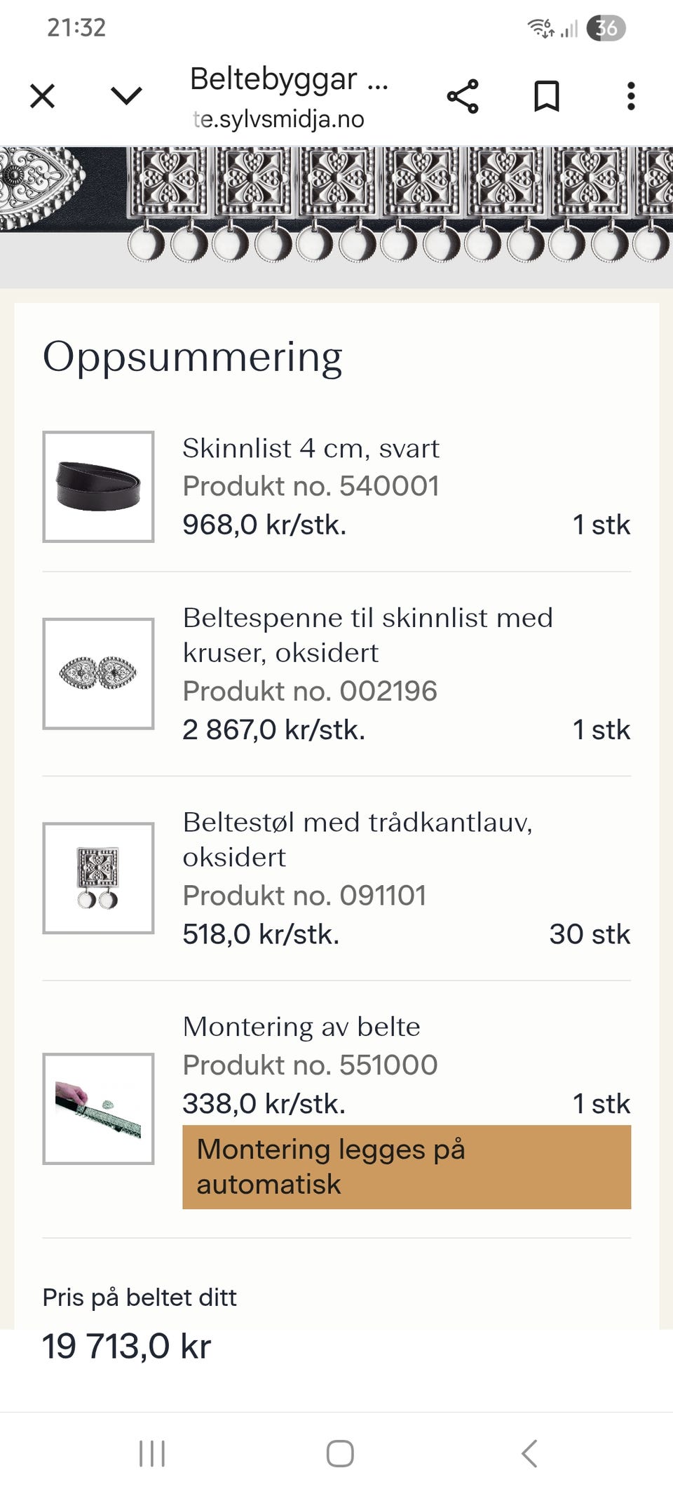Expand the down chevron beside the close icon
Viewport: 673px width, 1496px height.
pos(127,96)
